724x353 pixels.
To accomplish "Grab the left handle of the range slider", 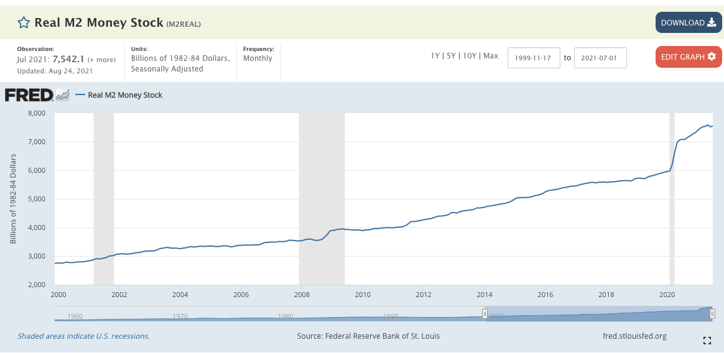I will coord(485,314).
